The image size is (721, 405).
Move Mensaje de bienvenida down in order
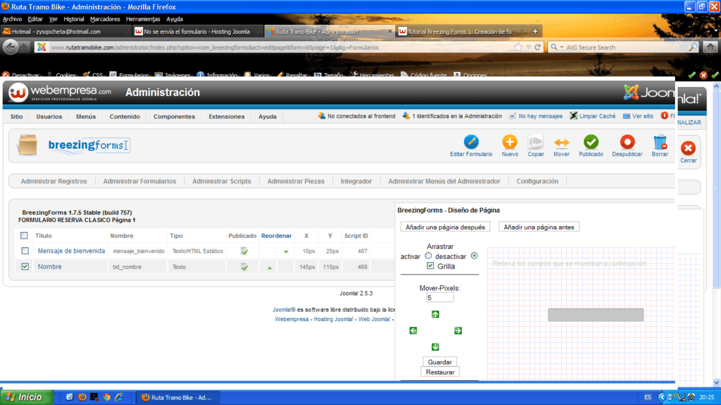(x=286, y=252)
